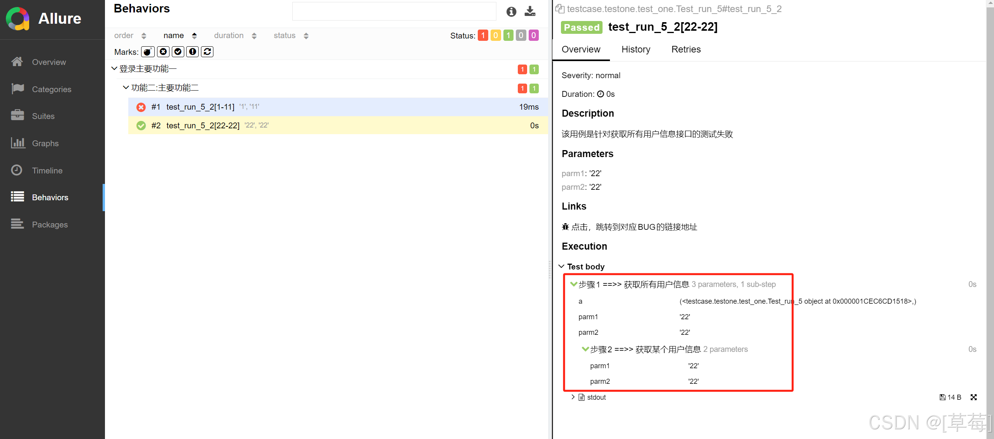The height and width of the screenshot is (439, 994).
Task: Switch to the History tab
Action: 636,49
